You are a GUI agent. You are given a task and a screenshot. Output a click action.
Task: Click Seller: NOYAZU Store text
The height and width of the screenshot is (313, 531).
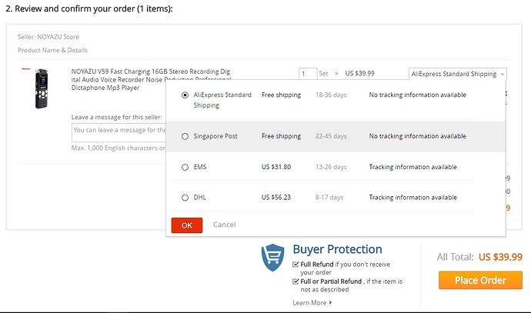[48, 37]
